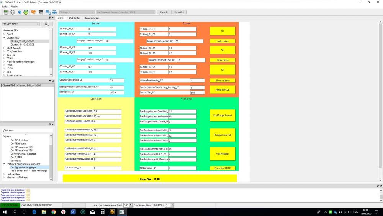Show hidden system tray icons chevron

(326, 212)
